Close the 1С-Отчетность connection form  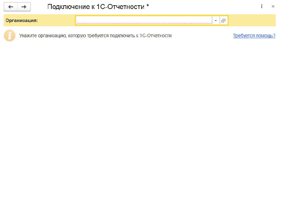273,7
